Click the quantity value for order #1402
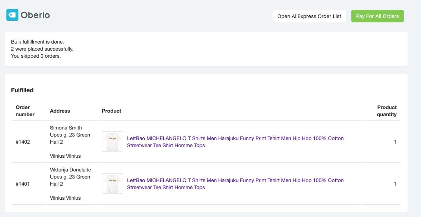 click(395, 142)
